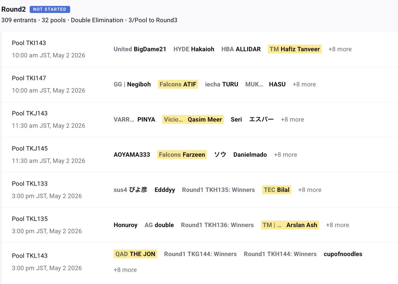The width and height of the screenshot is (398, 284).
Task: Select entrant sus4 ぴよ彦
Action: tap(131, 190)
